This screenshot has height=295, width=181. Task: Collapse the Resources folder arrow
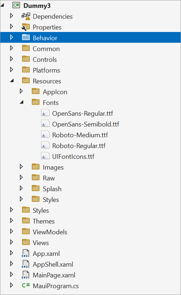point(12,81)
